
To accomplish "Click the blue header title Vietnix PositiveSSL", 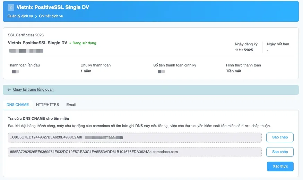I will (53, 7).
